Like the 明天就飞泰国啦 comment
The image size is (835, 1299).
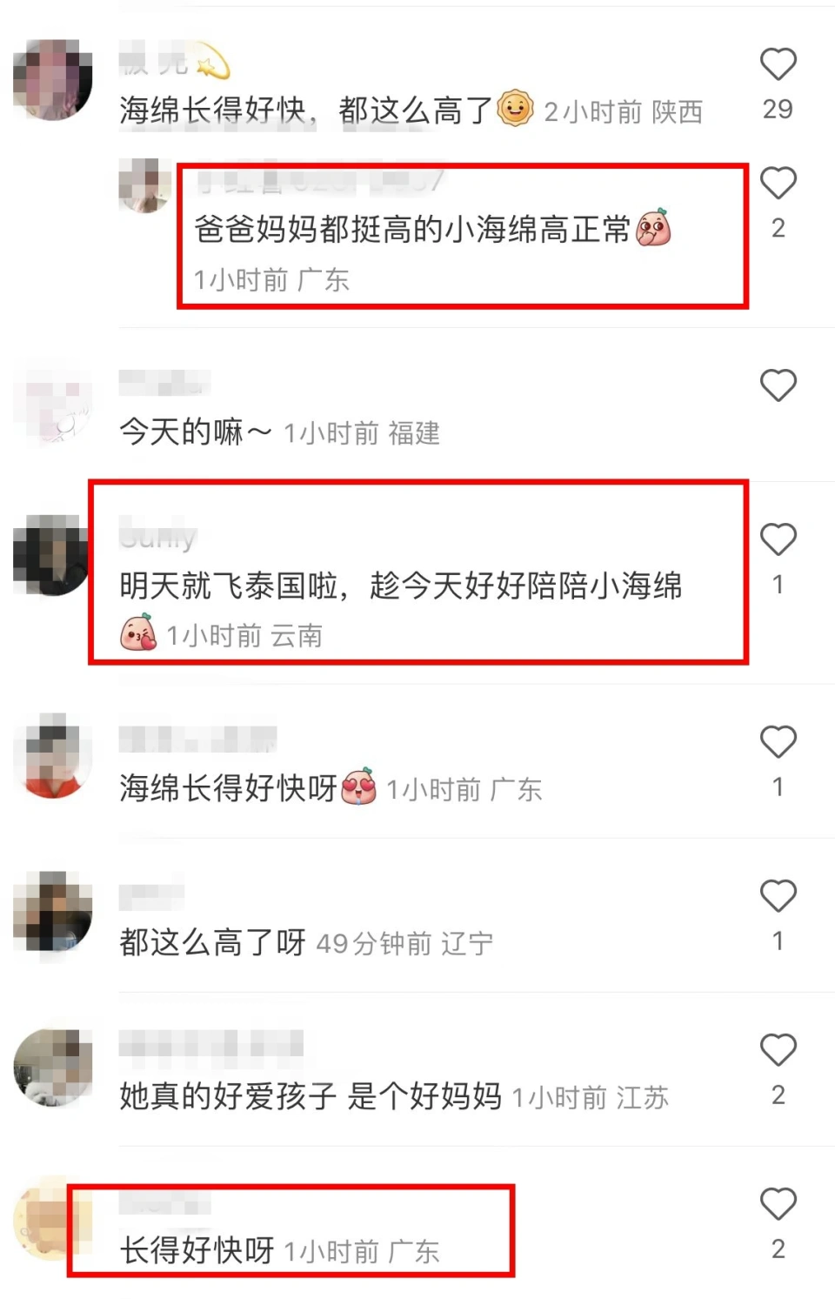coord(778,539)
